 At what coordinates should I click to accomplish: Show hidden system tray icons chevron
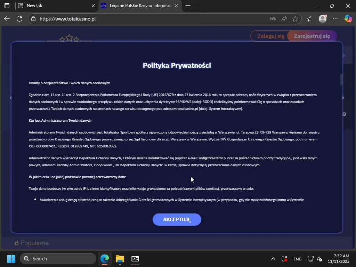point(273,259)
